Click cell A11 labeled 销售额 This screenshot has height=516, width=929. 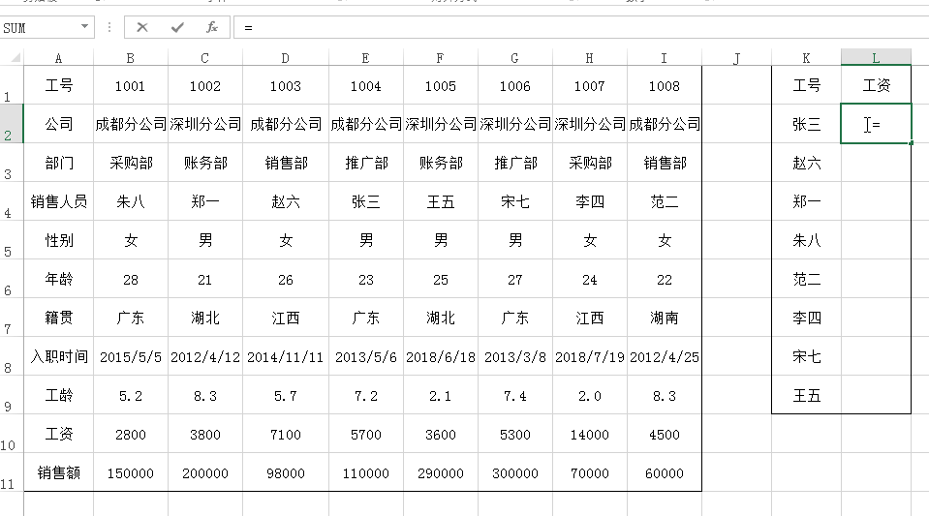pos(59,472)
